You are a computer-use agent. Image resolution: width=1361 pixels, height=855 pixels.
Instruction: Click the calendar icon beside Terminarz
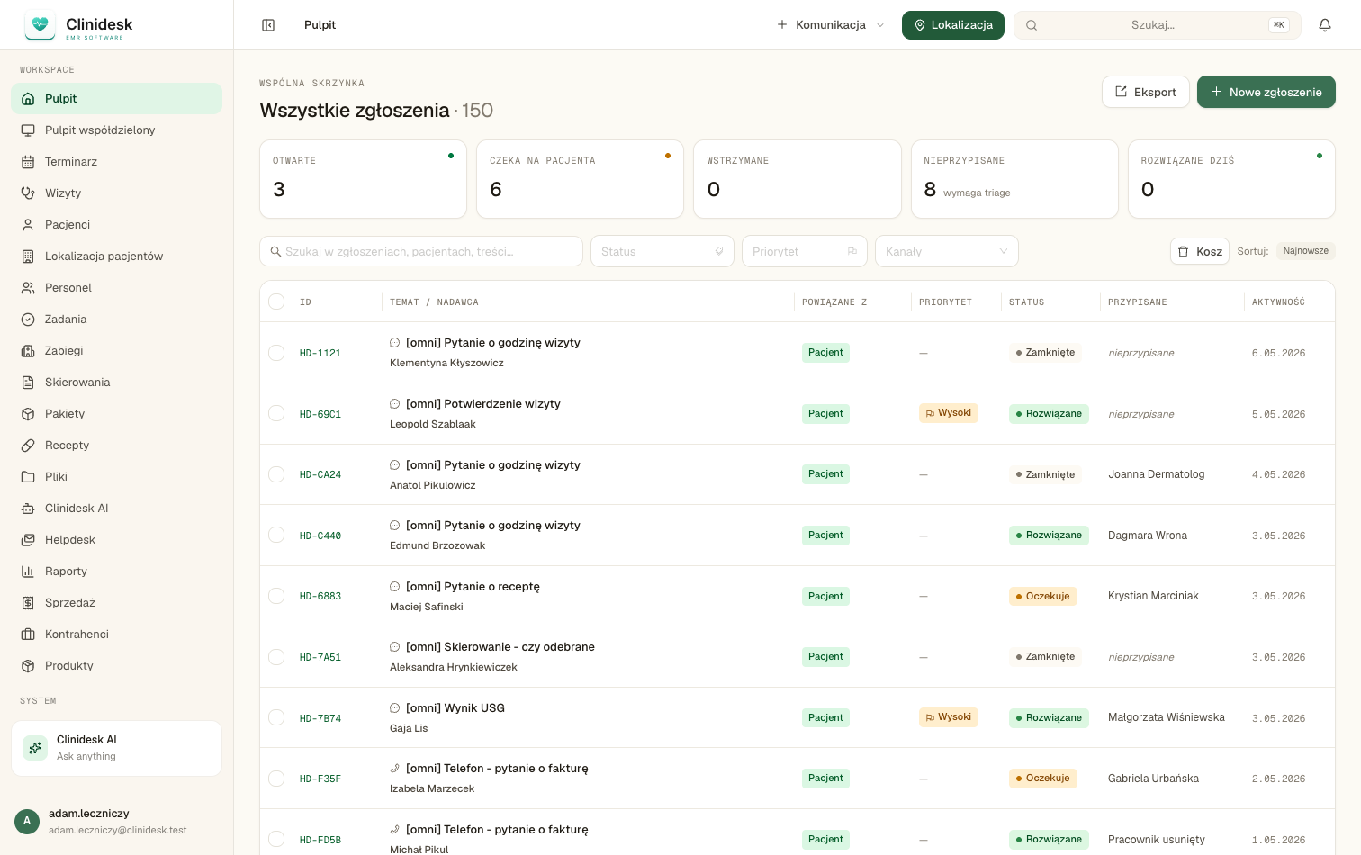coord(28,162)
